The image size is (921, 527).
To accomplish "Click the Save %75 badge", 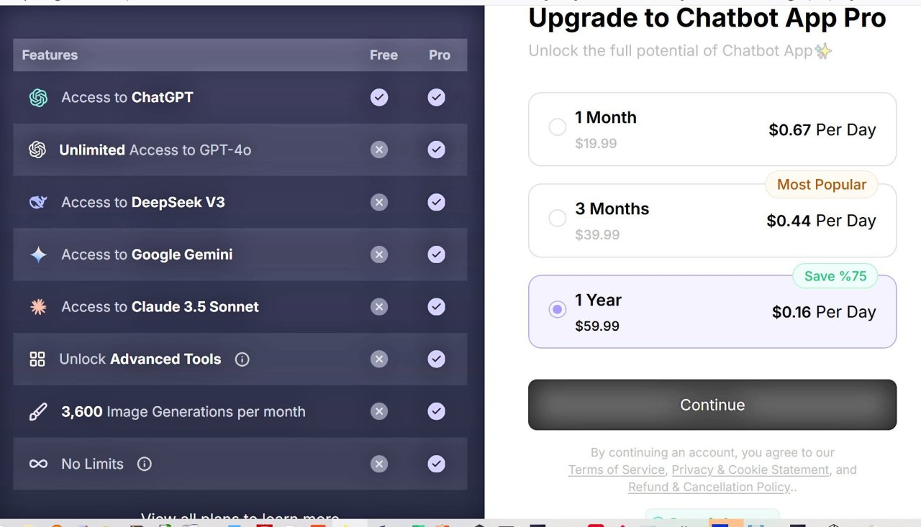I will [x=835, y=276].
